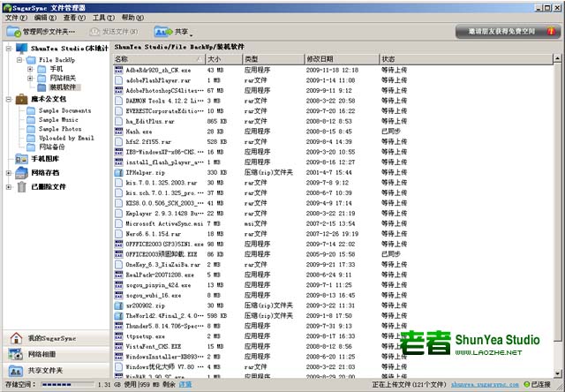Click the 手机图库 icon
Image resolution: width=565 pixels, height=392 pixels.
(x=21, y=159)
